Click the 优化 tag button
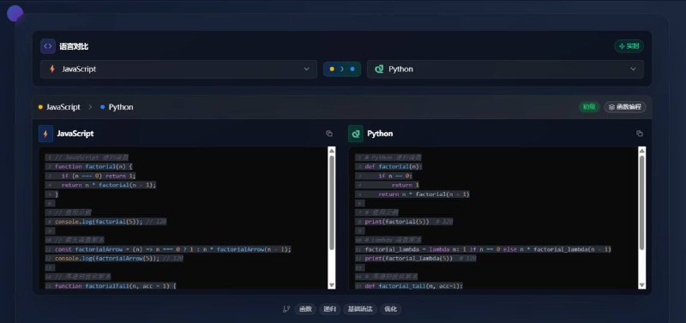 pyautogui.click(x=390, y=309)
